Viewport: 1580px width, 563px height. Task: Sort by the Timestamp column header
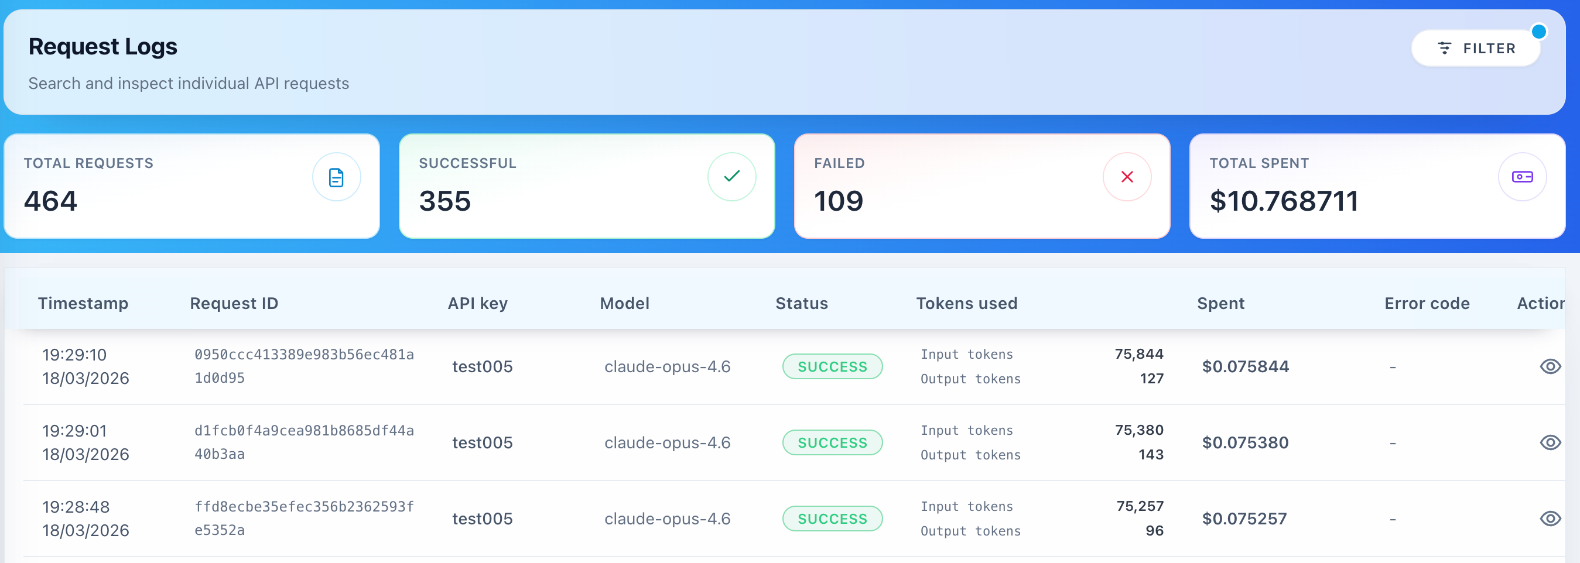pyautogui.click(x=83, y=304)
